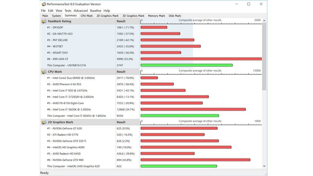Open the Advanced menu
The height and width of the screenshot is (176, 313).
pos(81,10)
